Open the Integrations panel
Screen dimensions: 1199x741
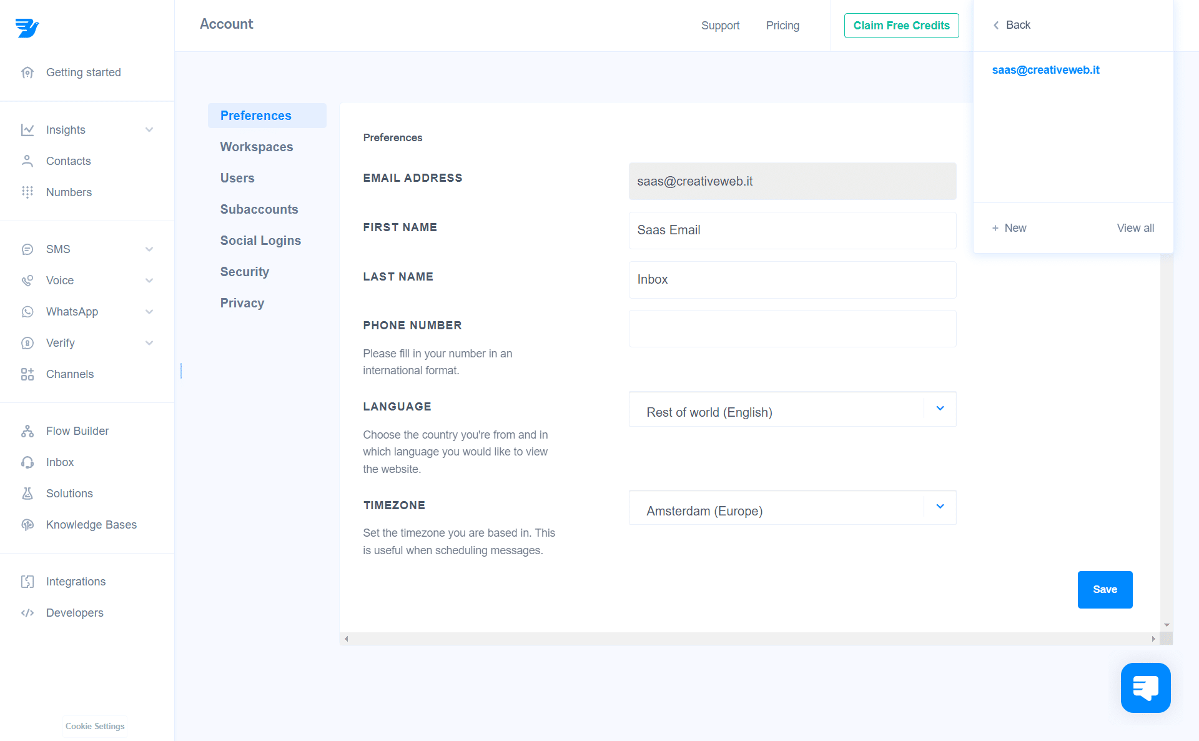(76, 582)
